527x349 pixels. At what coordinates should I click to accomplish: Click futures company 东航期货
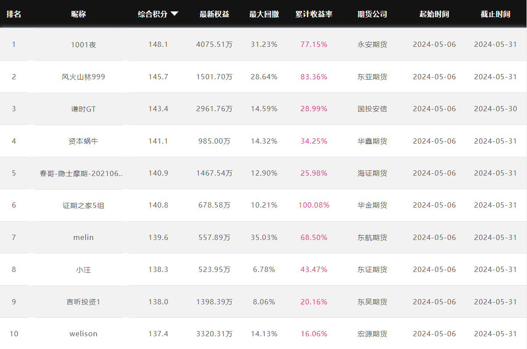(372, 237)
